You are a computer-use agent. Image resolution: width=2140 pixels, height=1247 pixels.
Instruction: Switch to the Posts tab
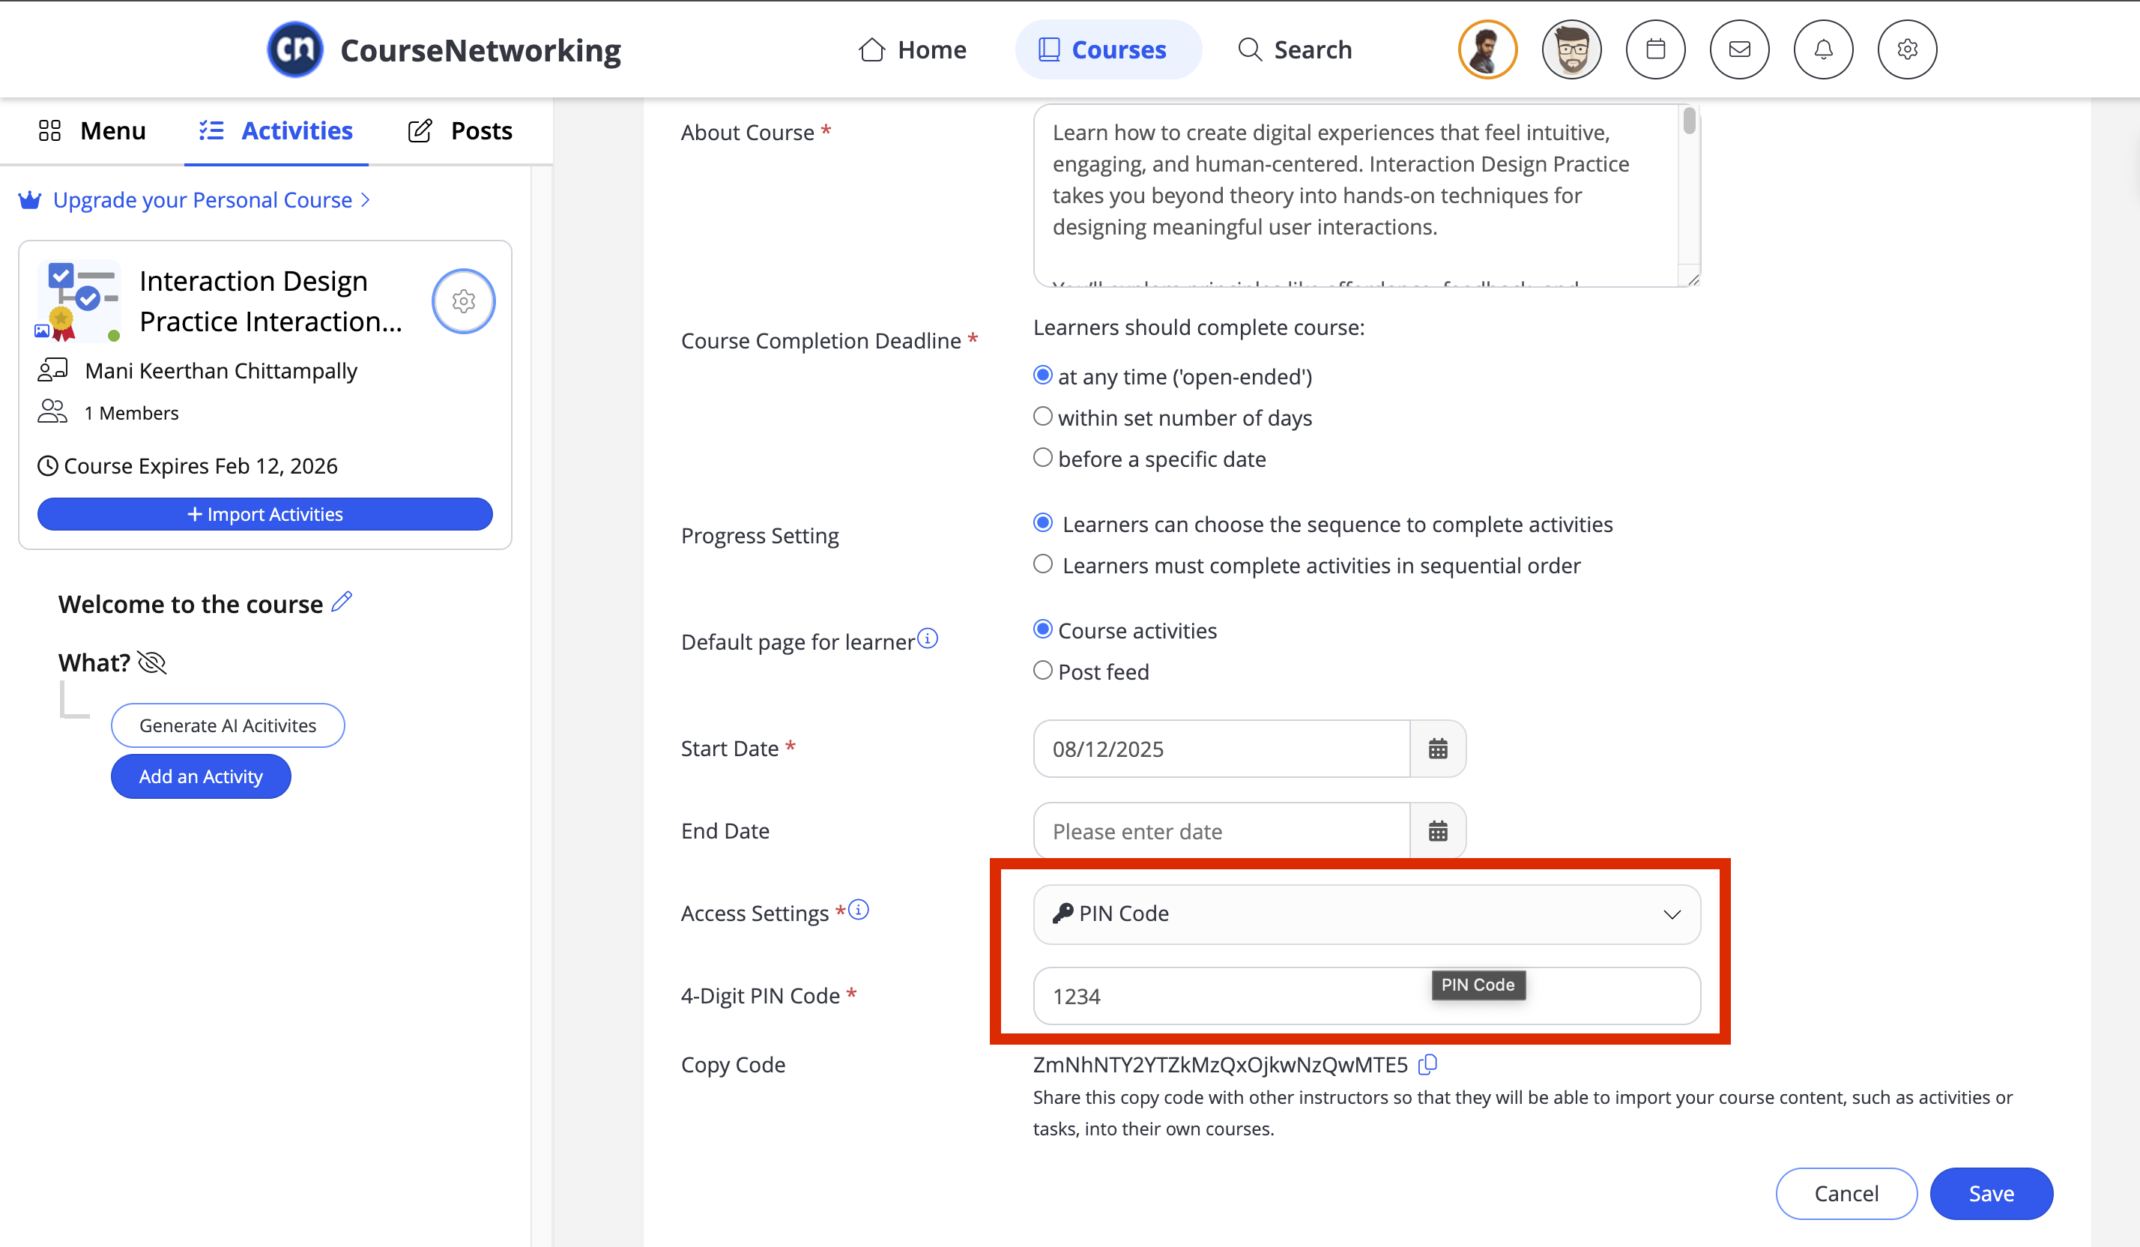pos(460,131)
